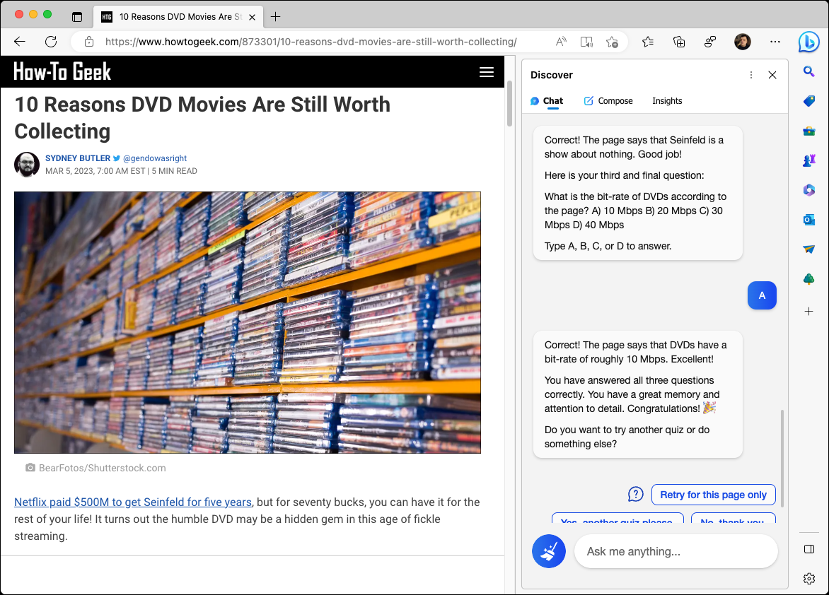Viewport: 829px width, 595px height.
Task: Open the Games chess icon in sidebar
Action: [x=809, y=160]
